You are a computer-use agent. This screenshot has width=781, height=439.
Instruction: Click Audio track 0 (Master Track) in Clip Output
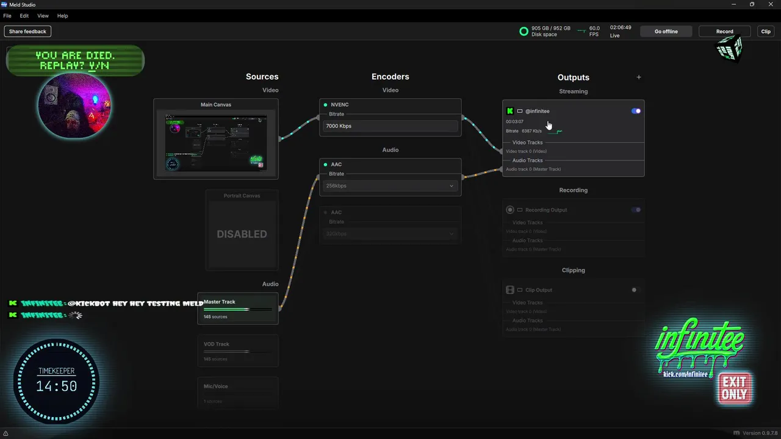tap(533, 329)
